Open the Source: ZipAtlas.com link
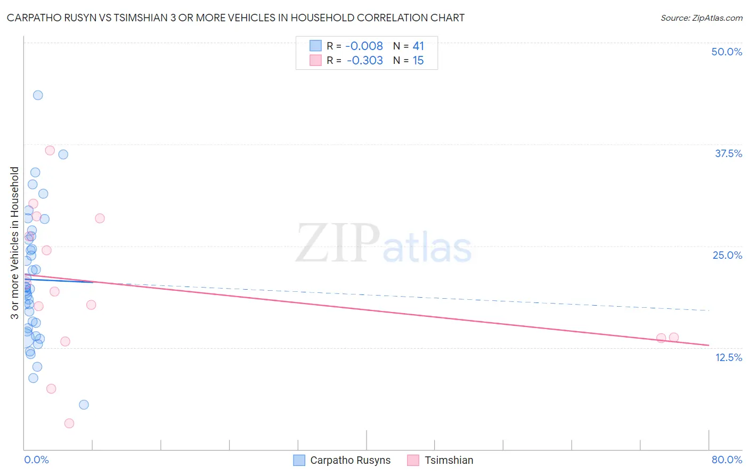The image size is (749, 475). pyautogui.click(x=702, y=18)
